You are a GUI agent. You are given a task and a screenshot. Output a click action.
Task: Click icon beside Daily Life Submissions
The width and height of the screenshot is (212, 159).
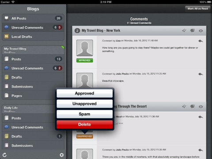[x=7, y=145]
